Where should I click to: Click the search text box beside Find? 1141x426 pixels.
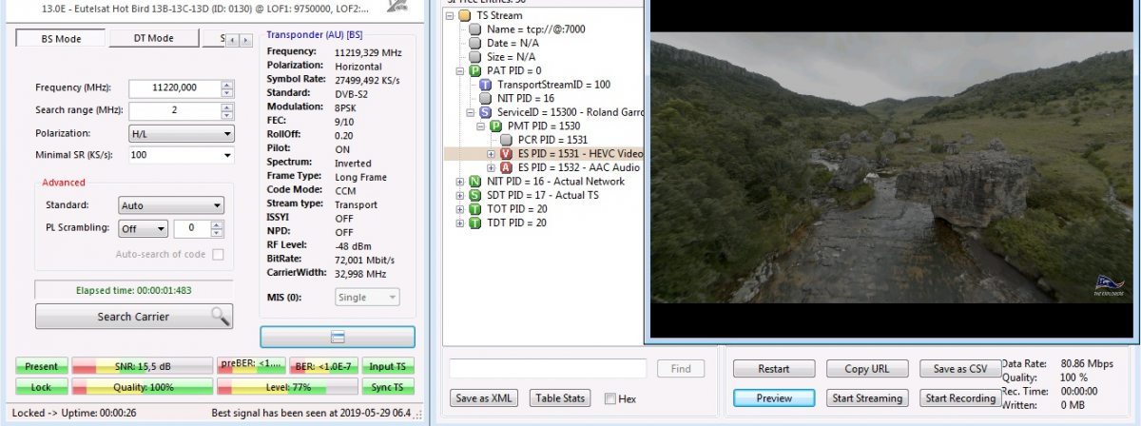pyautogui.click(x=548, y=369)
